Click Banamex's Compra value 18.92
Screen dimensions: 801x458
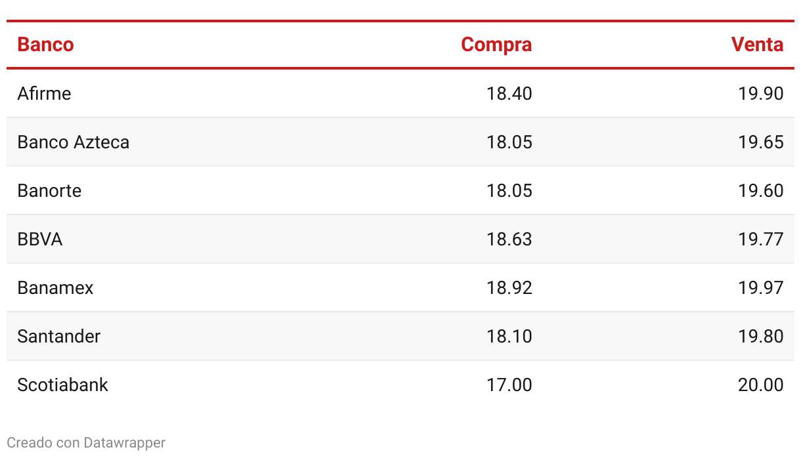point(509,287)
